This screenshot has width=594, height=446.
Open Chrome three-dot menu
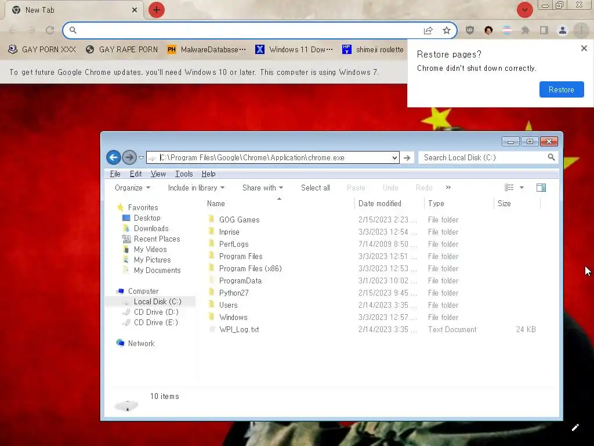click(581, 30)
